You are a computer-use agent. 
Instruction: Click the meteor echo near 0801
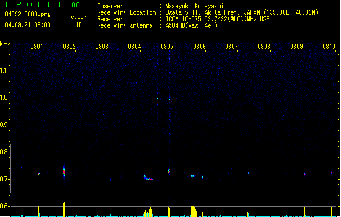39,174
